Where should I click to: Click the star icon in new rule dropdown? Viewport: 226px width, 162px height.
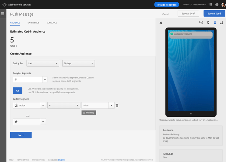coord(16,121)
